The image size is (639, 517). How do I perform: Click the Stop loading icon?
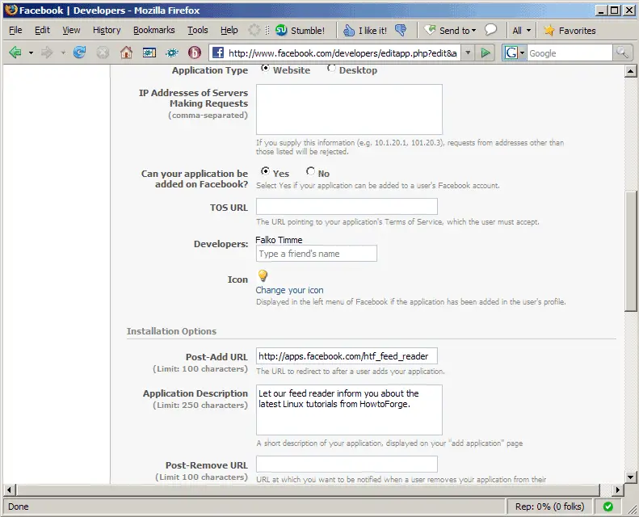(x=103, y=53)
